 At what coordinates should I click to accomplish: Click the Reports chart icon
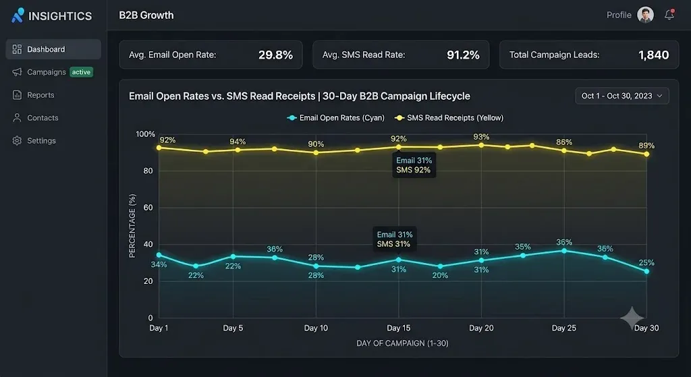pos(17,94)
